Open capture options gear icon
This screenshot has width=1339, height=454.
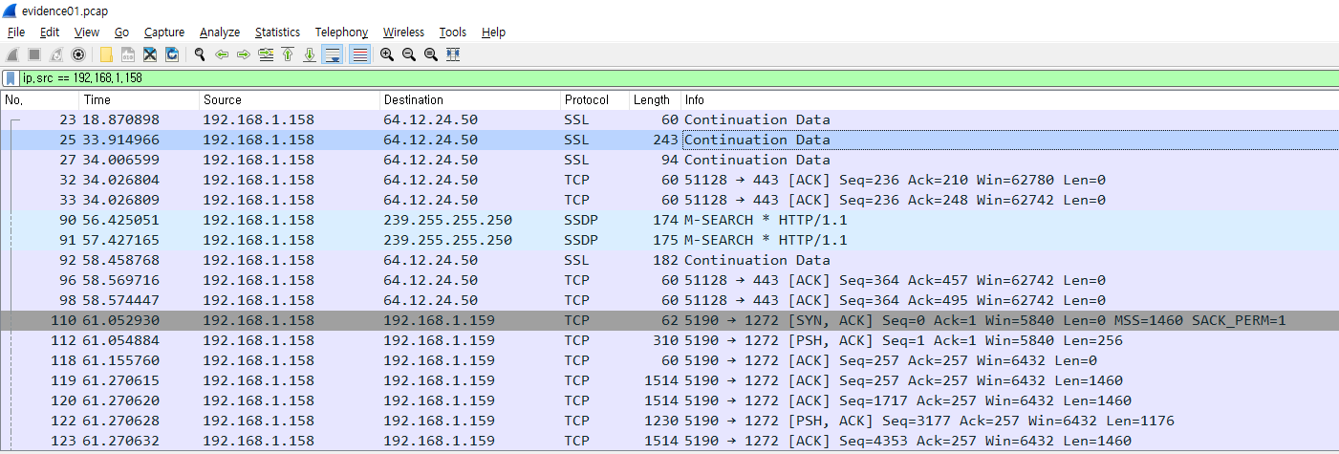click(x=78, y=54)
